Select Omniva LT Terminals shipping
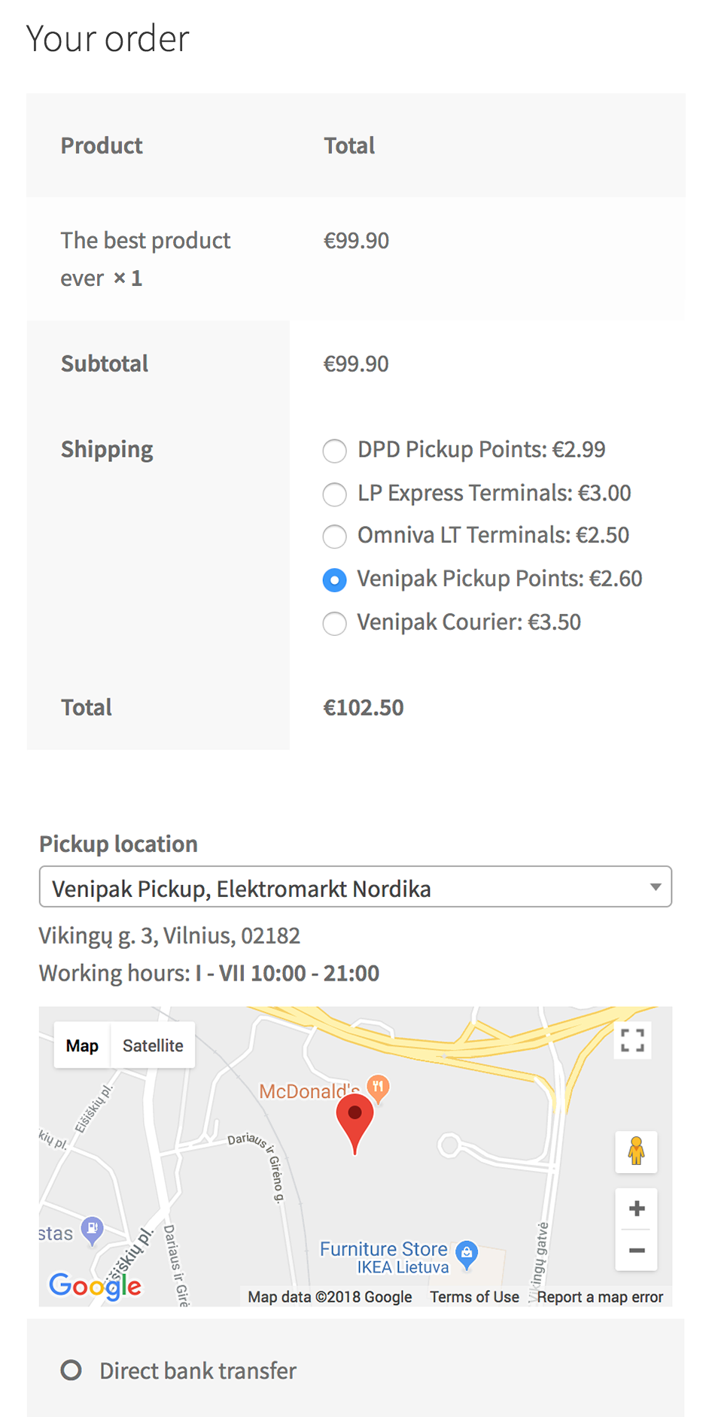This screenshot has width=712, height=1417. click(335, 537)
